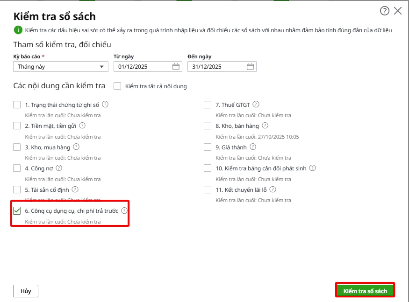The image size is (409, 302).
Task: Click help icon beside Kết chuyển lãi lỗ
Action: tap(273, 190)
